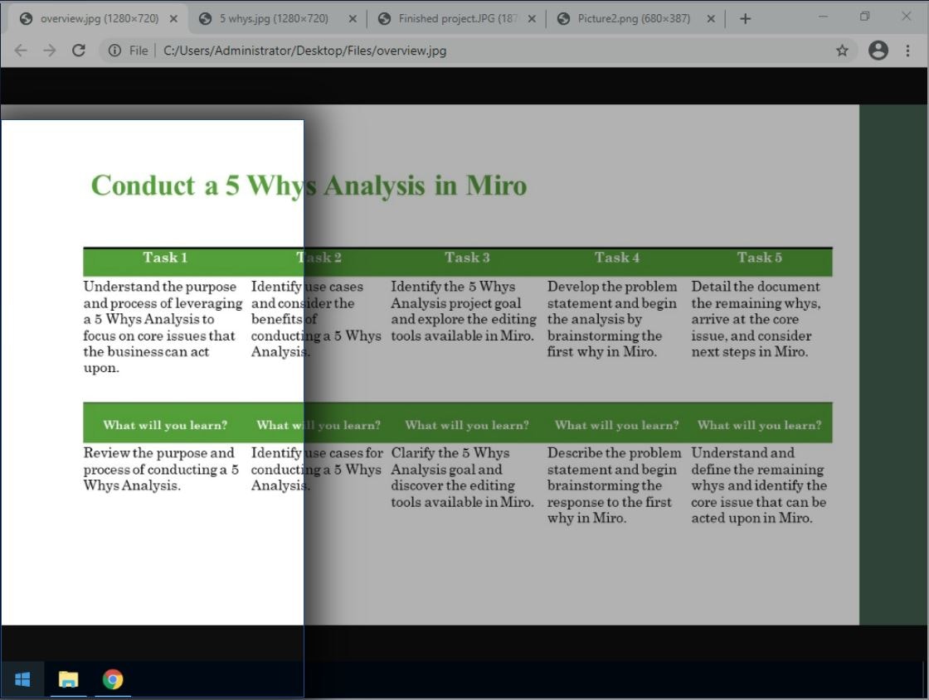Close the Picture2.png tab

(711, 19)
